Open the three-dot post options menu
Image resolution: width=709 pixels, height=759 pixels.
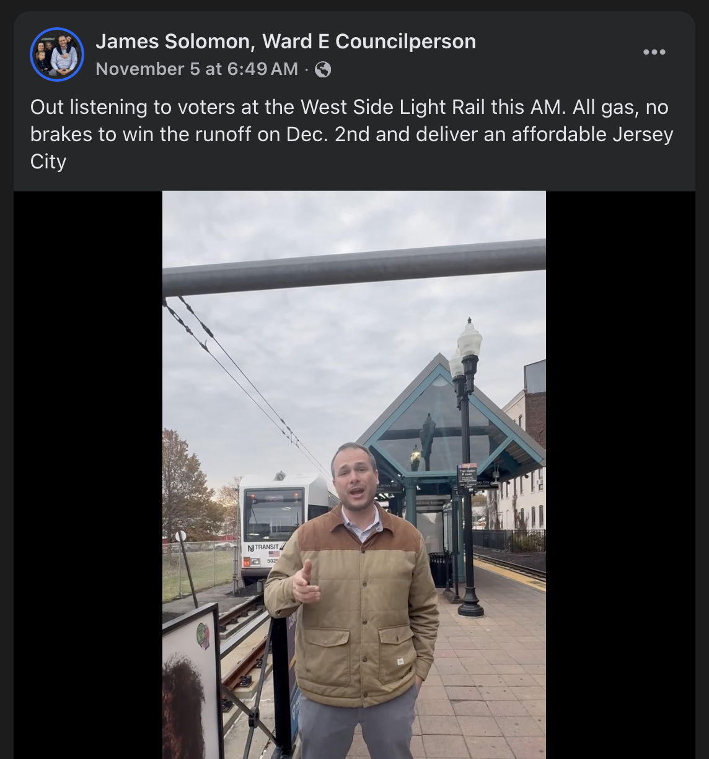(654, 52)
